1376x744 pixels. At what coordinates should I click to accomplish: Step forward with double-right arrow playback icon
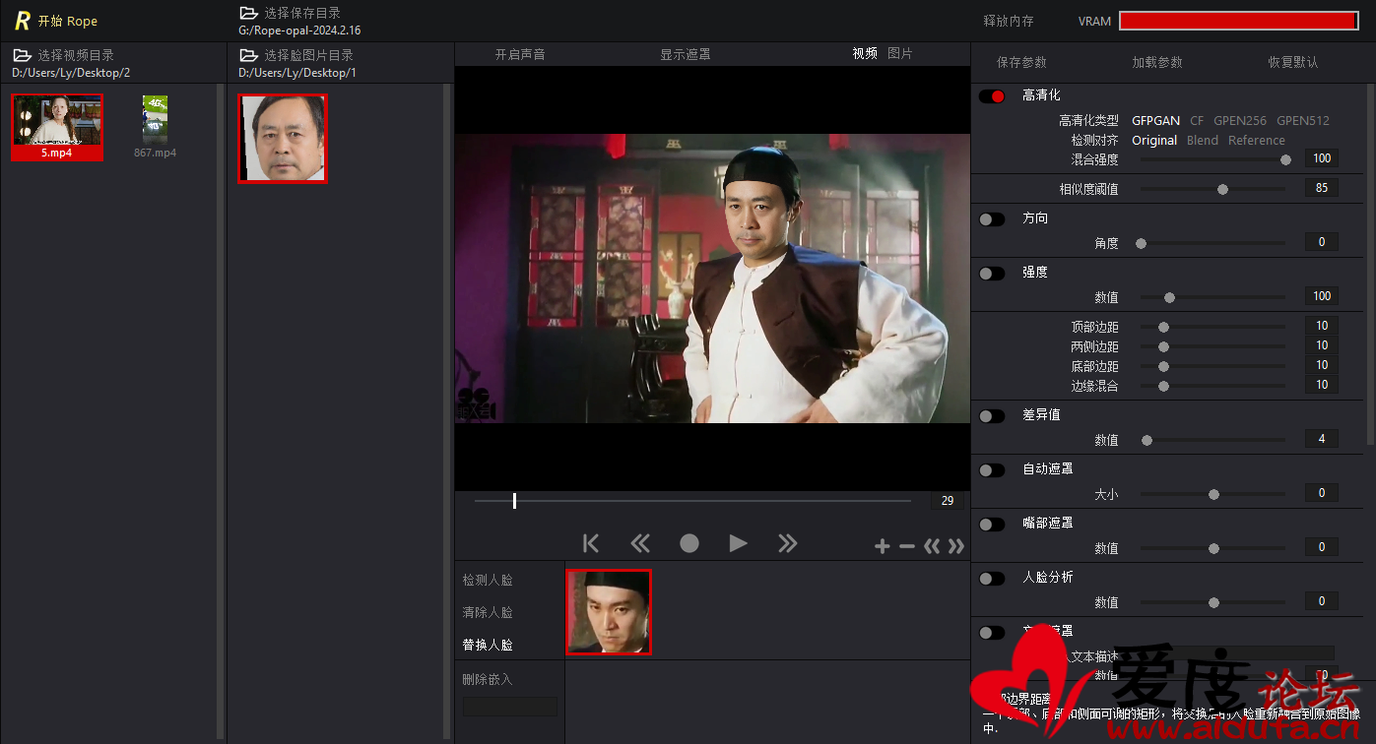pos(787,543)
